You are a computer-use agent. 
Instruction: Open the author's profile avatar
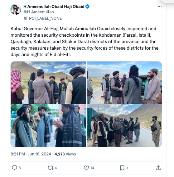(x=16, y=9)
